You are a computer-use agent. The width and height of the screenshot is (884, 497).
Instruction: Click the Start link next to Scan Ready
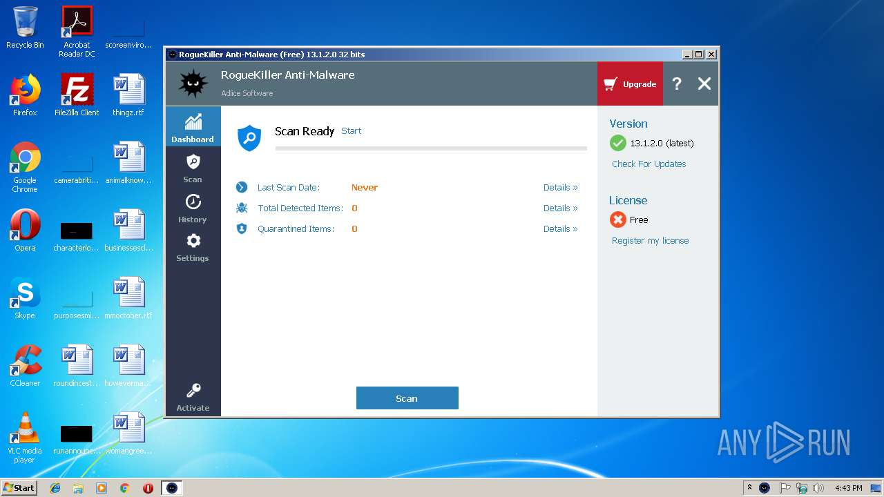click(x=351, y=131)
